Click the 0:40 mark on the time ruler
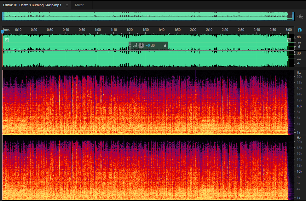The image size is (306, 201). tap(66, 30)
